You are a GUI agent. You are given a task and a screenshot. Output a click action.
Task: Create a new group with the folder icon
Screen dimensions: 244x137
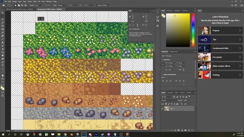tap(185, 130)
